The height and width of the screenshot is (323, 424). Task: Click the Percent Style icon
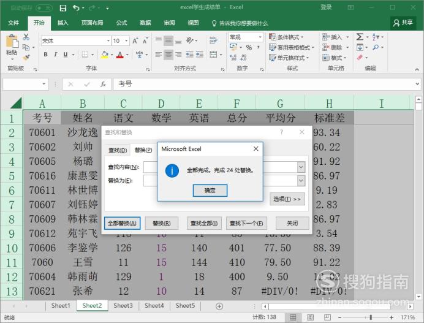tap(249, 48)
